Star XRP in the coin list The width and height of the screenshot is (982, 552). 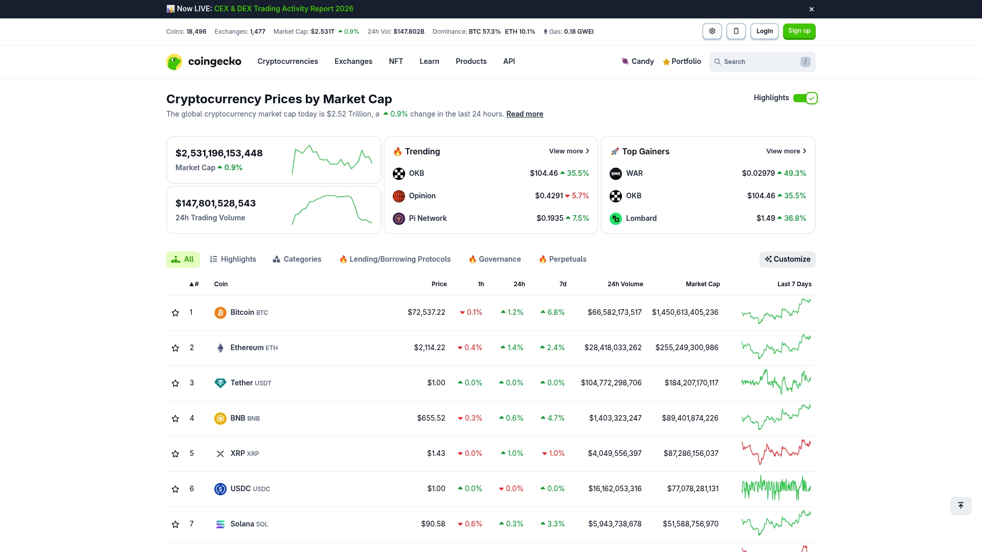tap(175, 453)
